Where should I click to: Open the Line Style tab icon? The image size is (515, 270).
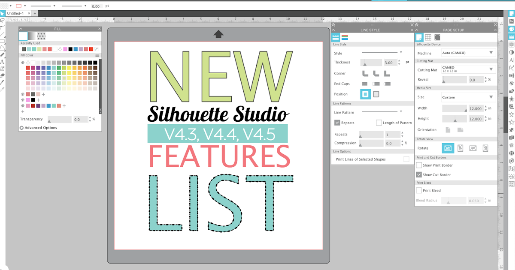(x=336, y=37)
